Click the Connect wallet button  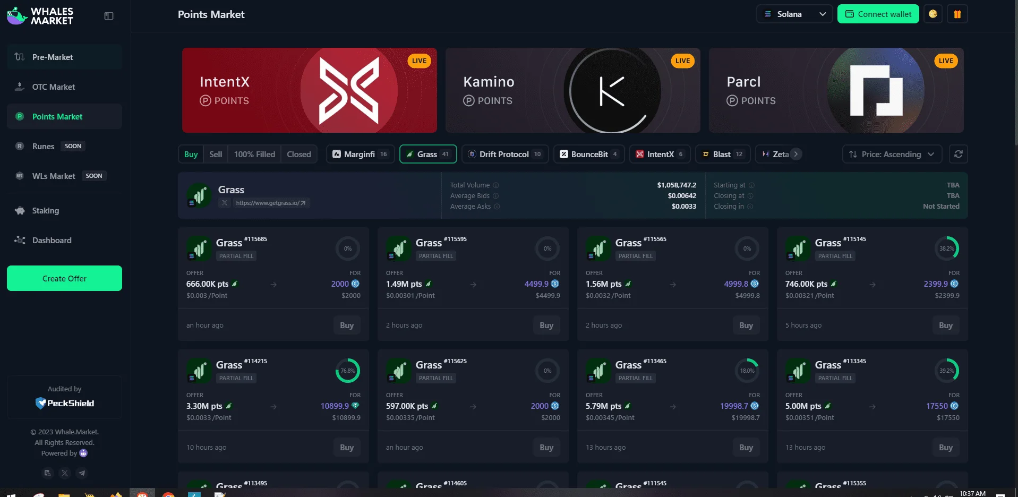[878, 14]
